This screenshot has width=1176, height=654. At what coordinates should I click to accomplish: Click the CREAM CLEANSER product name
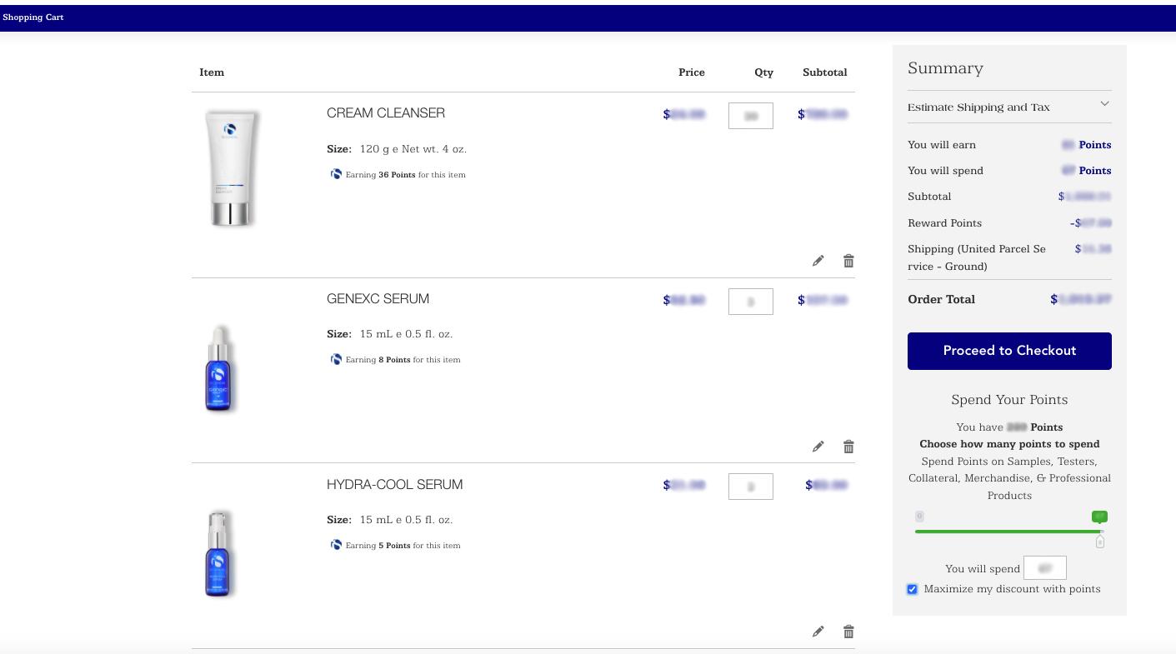[x=385, y=112]
